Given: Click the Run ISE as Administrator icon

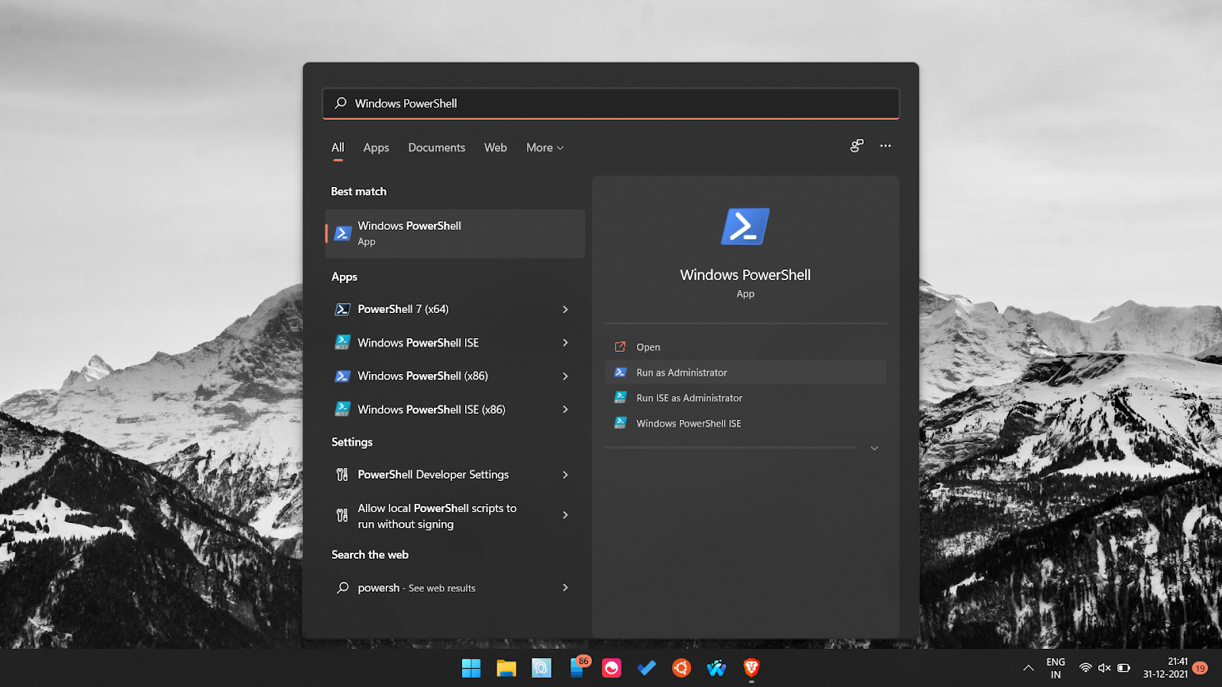Looking at the screenshot, I should click(620, 398).
